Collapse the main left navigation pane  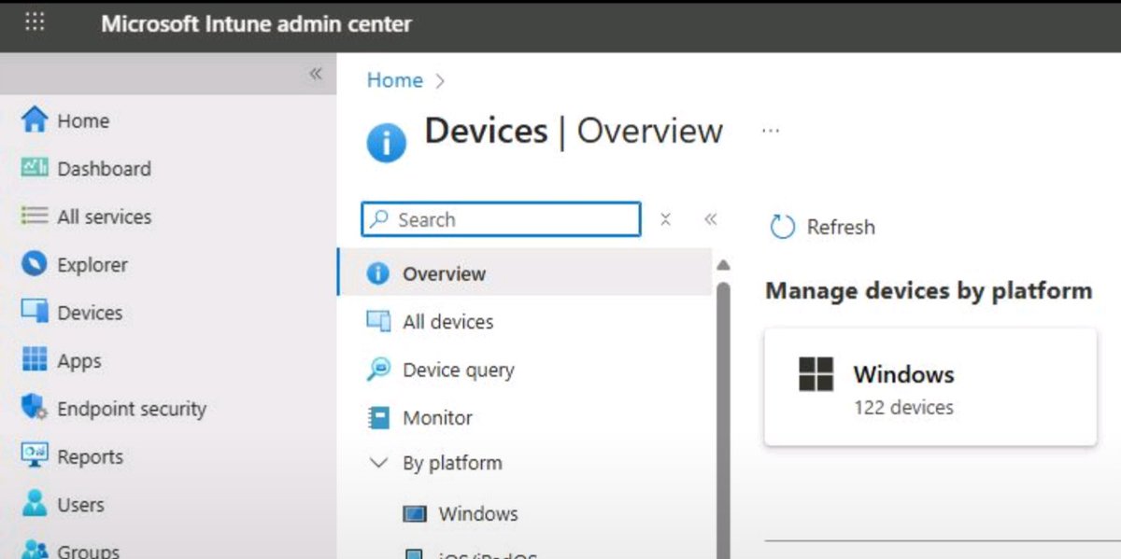point(316,74)
